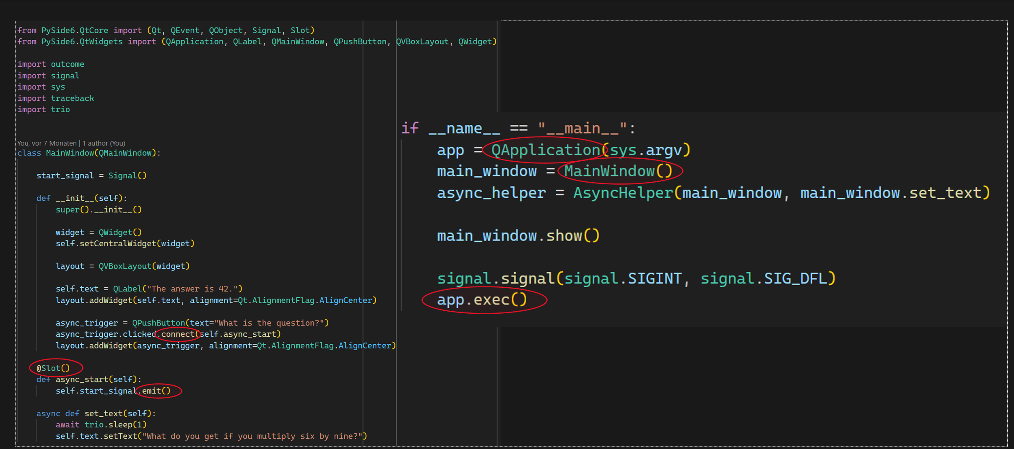1014x449 pixels.
Task: Click "AsyncHelper" in async_helper assignment
Action: 623,193
